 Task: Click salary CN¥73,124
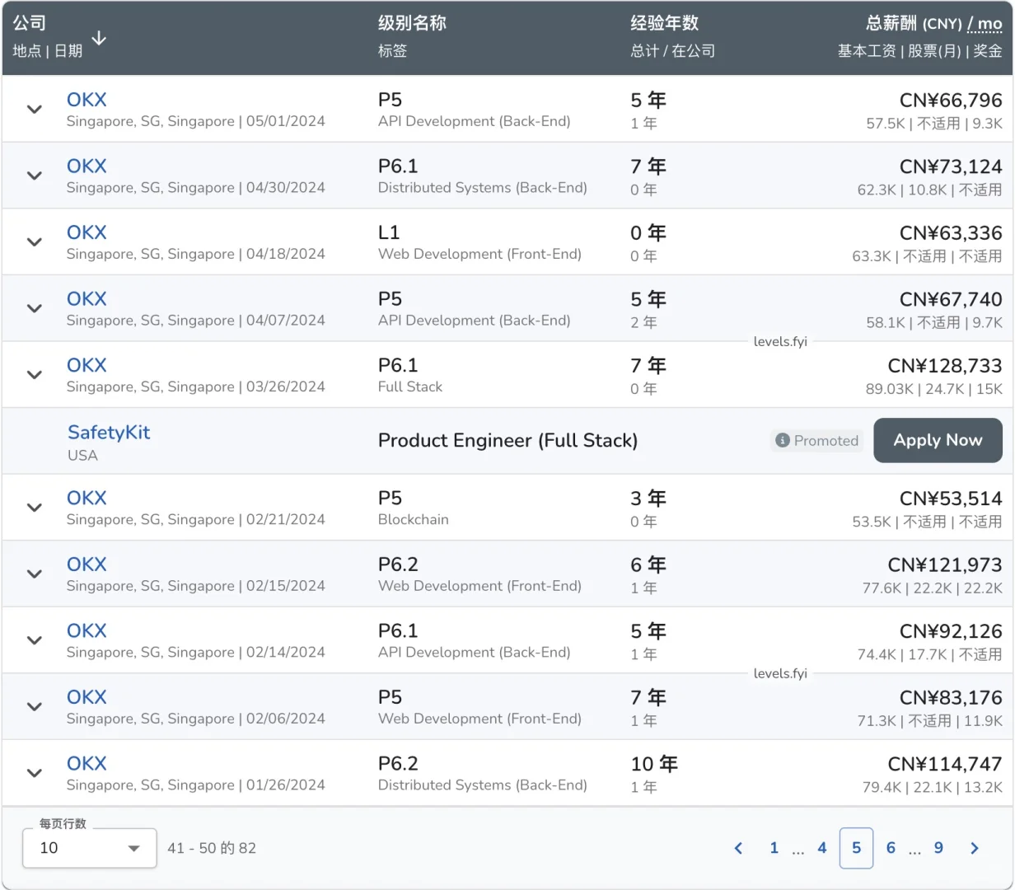click(951, 166)
